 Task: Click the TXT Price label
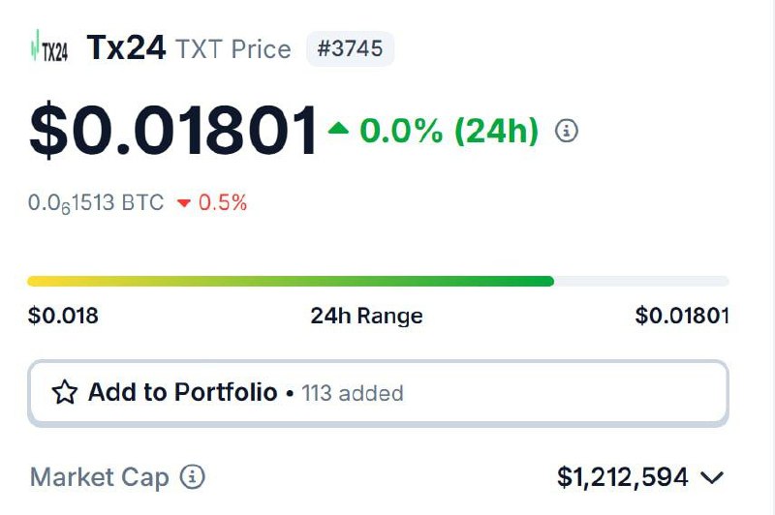pyautogui.click(x=233, y=48)
